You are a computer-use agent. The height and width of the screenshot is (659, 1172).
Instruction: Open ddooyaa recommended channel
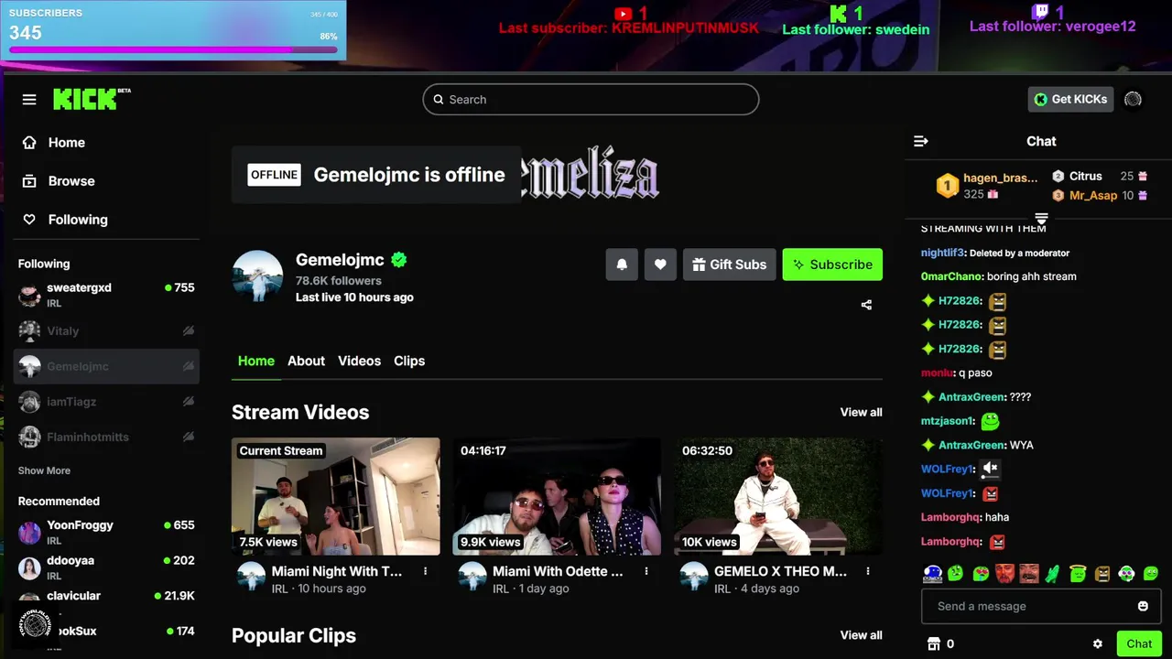[106, 567]
